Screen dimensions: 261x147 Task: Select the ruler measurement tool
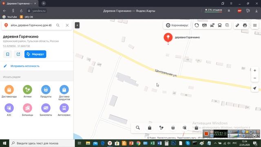click(237, 25)
